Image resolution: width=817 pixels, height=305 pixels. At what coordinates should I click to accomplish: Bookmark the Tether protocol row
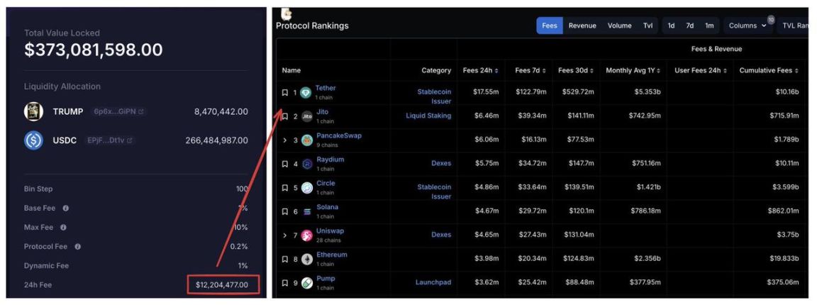(x=284, y=93)
